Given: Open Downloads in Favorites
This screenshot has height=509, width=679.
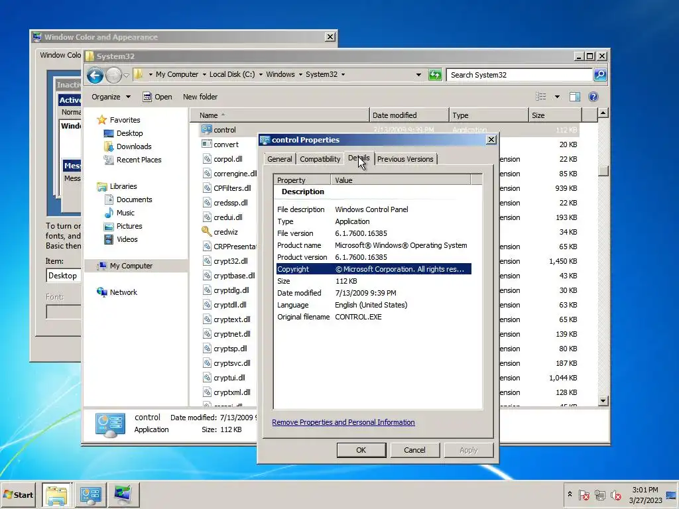Looking at the screenshot, I should 134,146.
